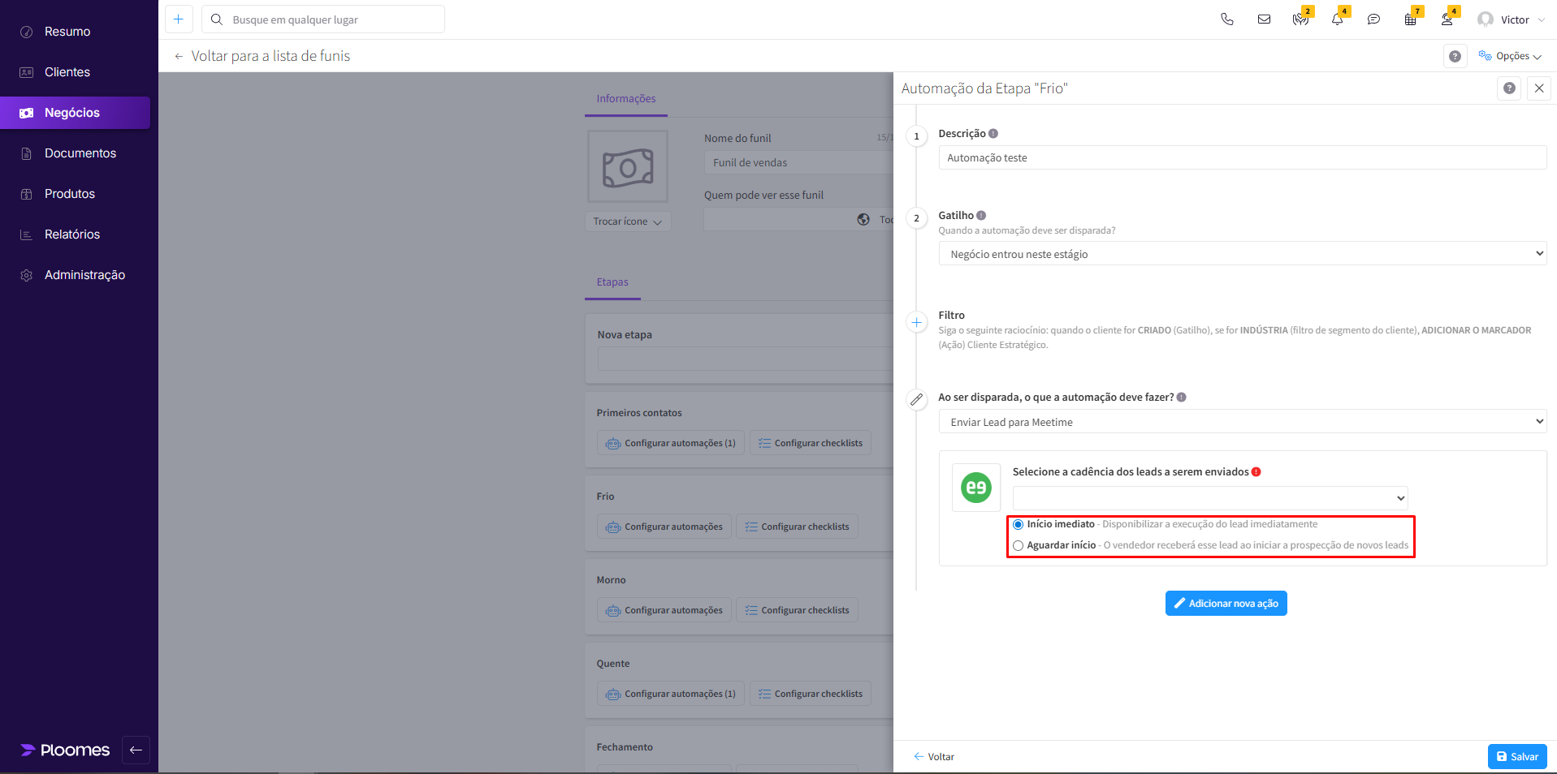This screenshot has width=1557, height=774.
Task: Expand the cadência selection dropdown
Action: click(x=1209, y=498)
